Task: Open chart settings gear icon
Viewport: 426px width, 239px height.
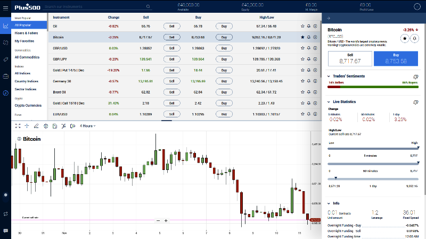Action: coord(46,126)
